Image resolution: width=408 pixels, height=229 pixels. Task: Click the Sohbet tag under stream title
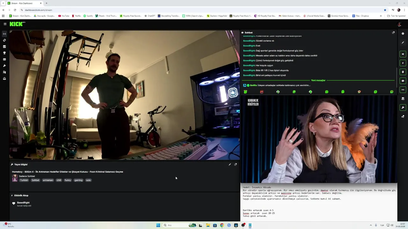35,180
